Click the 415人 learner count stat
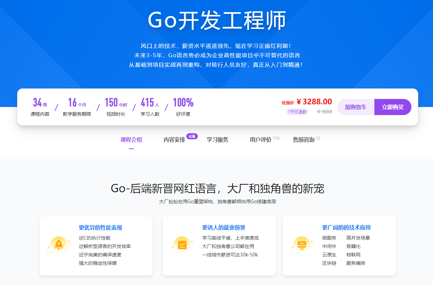Image resolution: width=433 pixels, height=285 pixels. tap(150, 107)
